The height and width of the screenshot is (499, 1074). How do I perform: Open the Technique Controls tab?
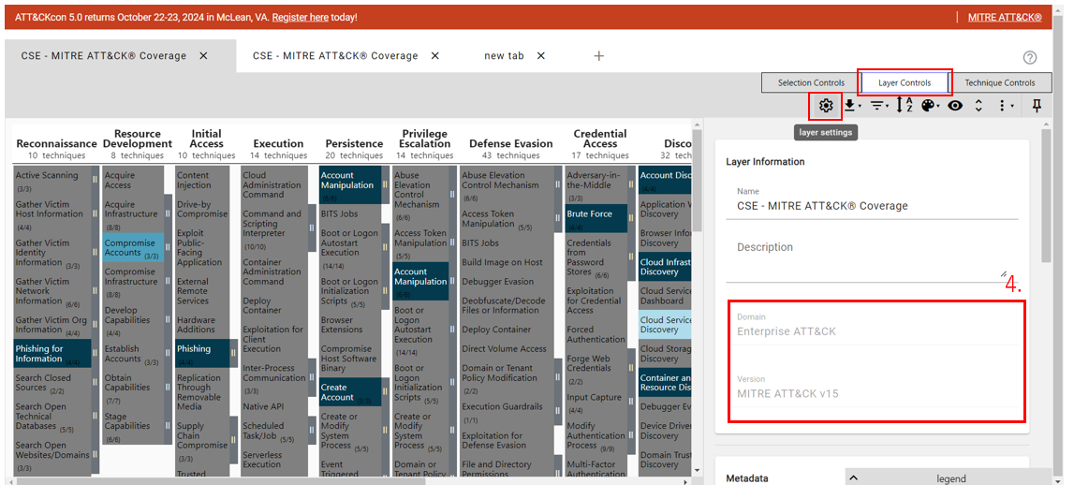[x=999, y=82]
